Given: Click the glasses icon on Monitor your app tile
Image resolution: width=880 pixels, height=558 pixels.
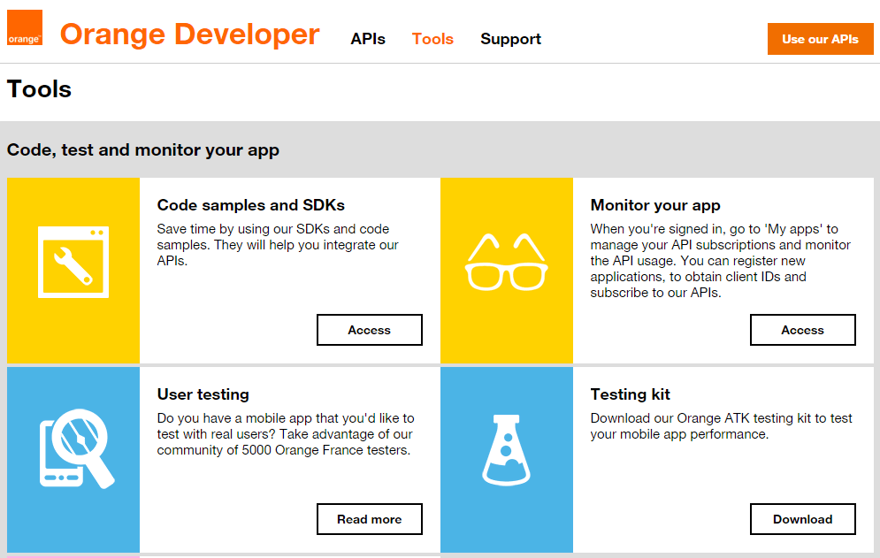Looking at the screenshot, I should (506, 262).
